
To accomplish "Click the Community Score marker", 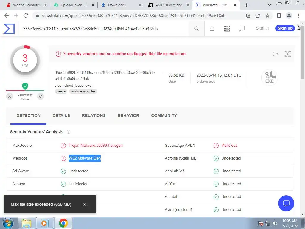I will click(x=25, y=86).
